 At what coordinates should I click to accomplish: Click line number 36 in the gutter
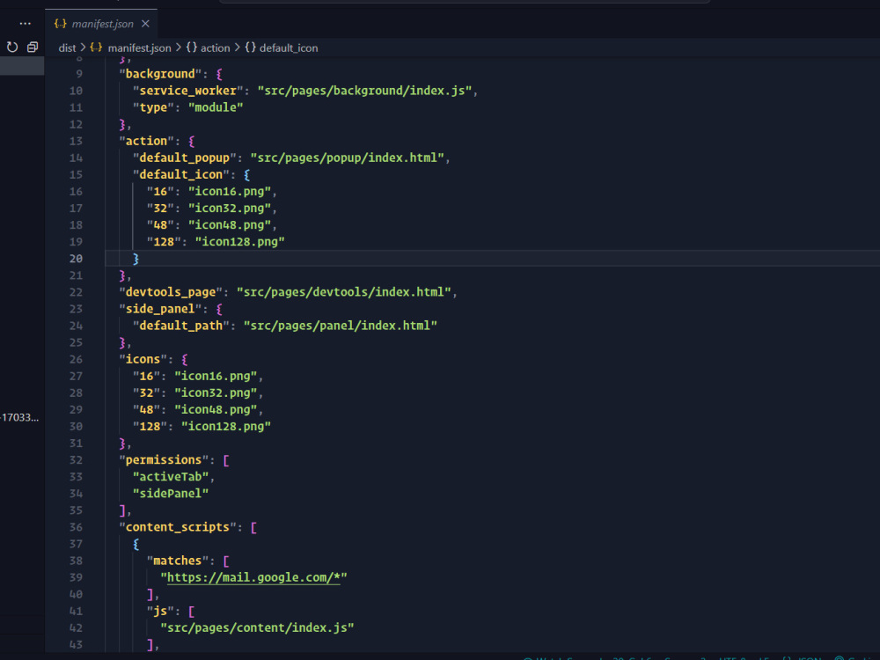coord(76,527)
